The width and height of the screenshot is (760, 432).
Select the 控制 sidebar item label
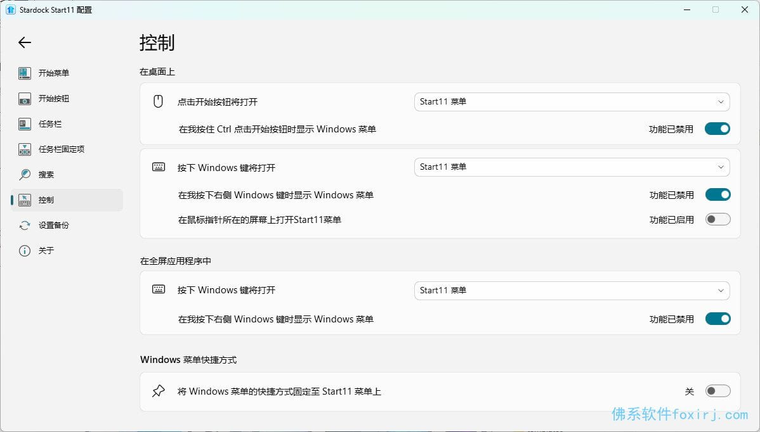46,200
